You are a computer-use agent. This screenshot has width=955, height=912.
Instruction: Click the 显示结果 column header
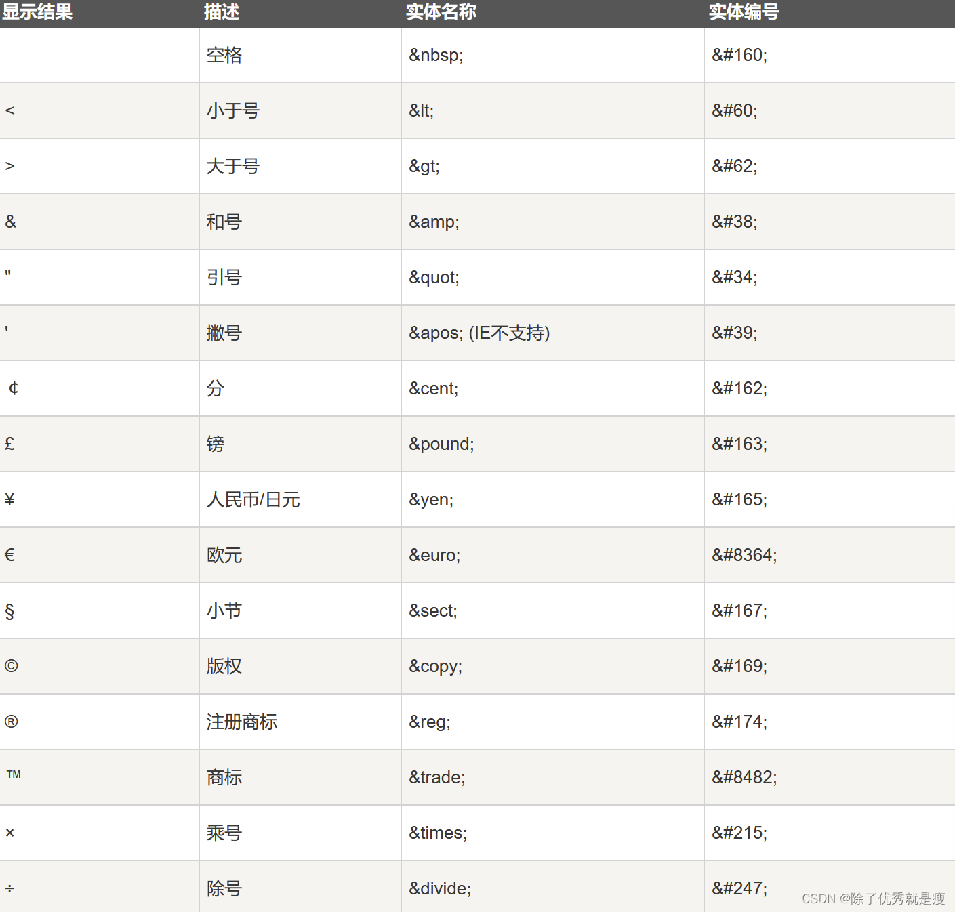[x=37, y=12]
